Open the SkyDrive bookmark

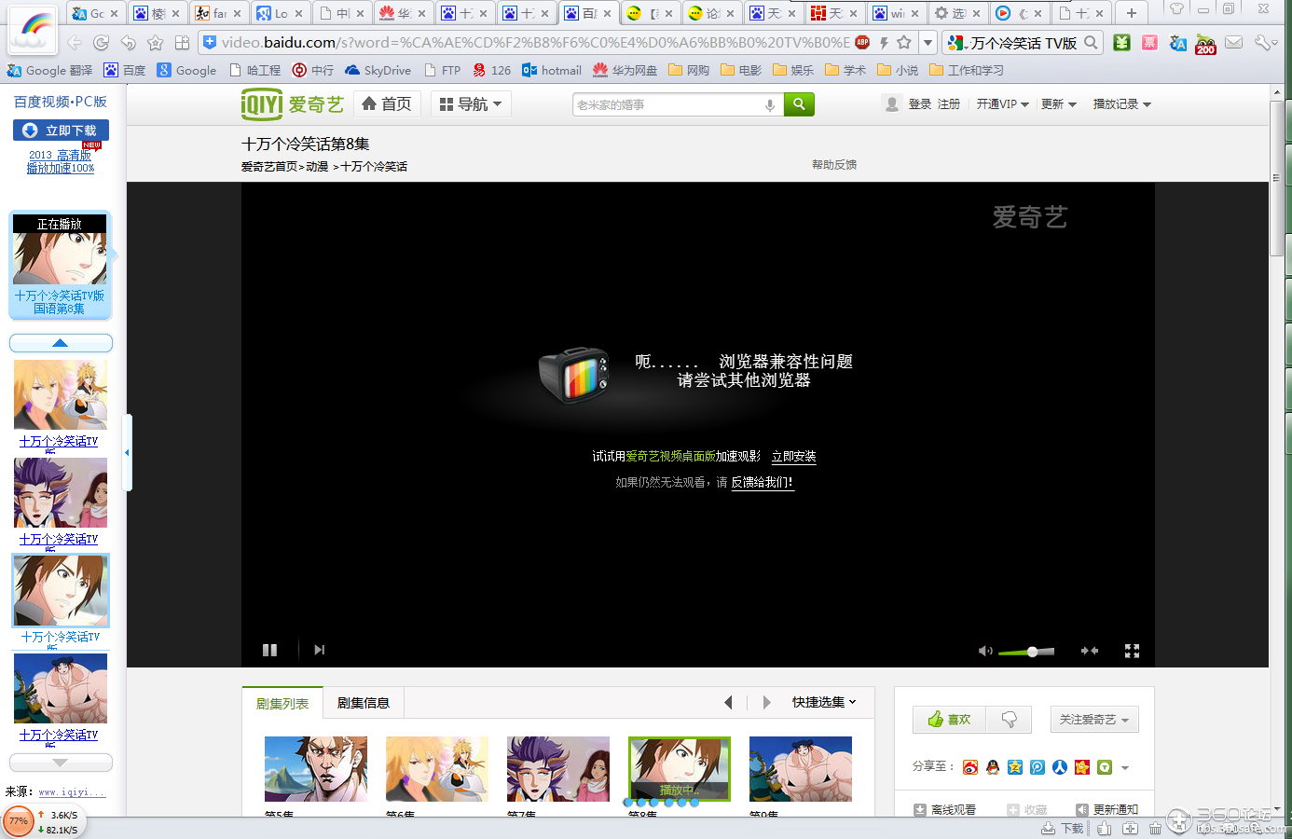(378, 70)
